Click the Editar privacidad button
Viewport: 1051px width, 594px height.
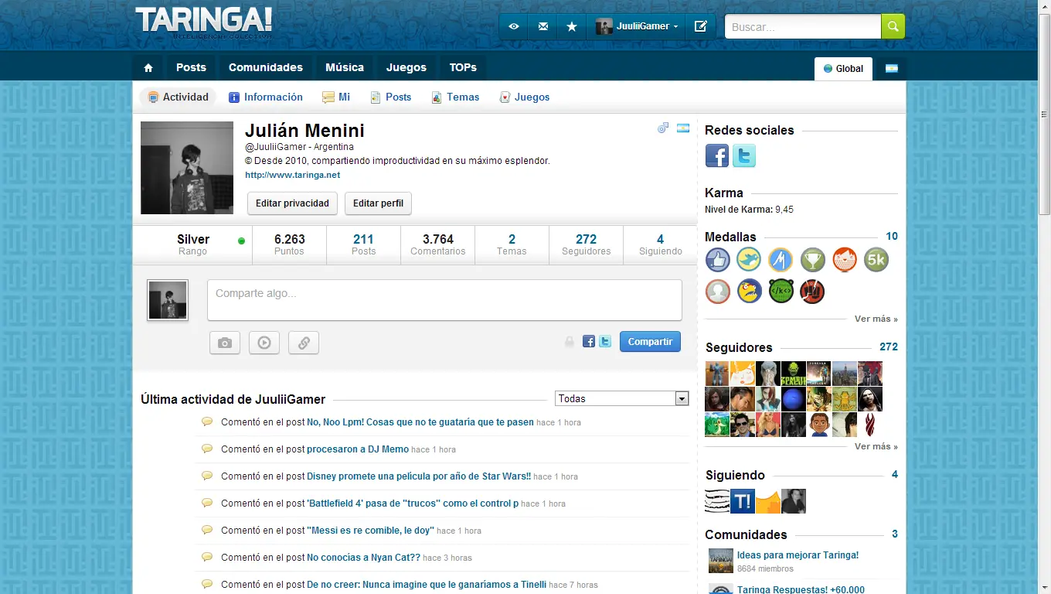pyautogui.click(x=292, y=203)
